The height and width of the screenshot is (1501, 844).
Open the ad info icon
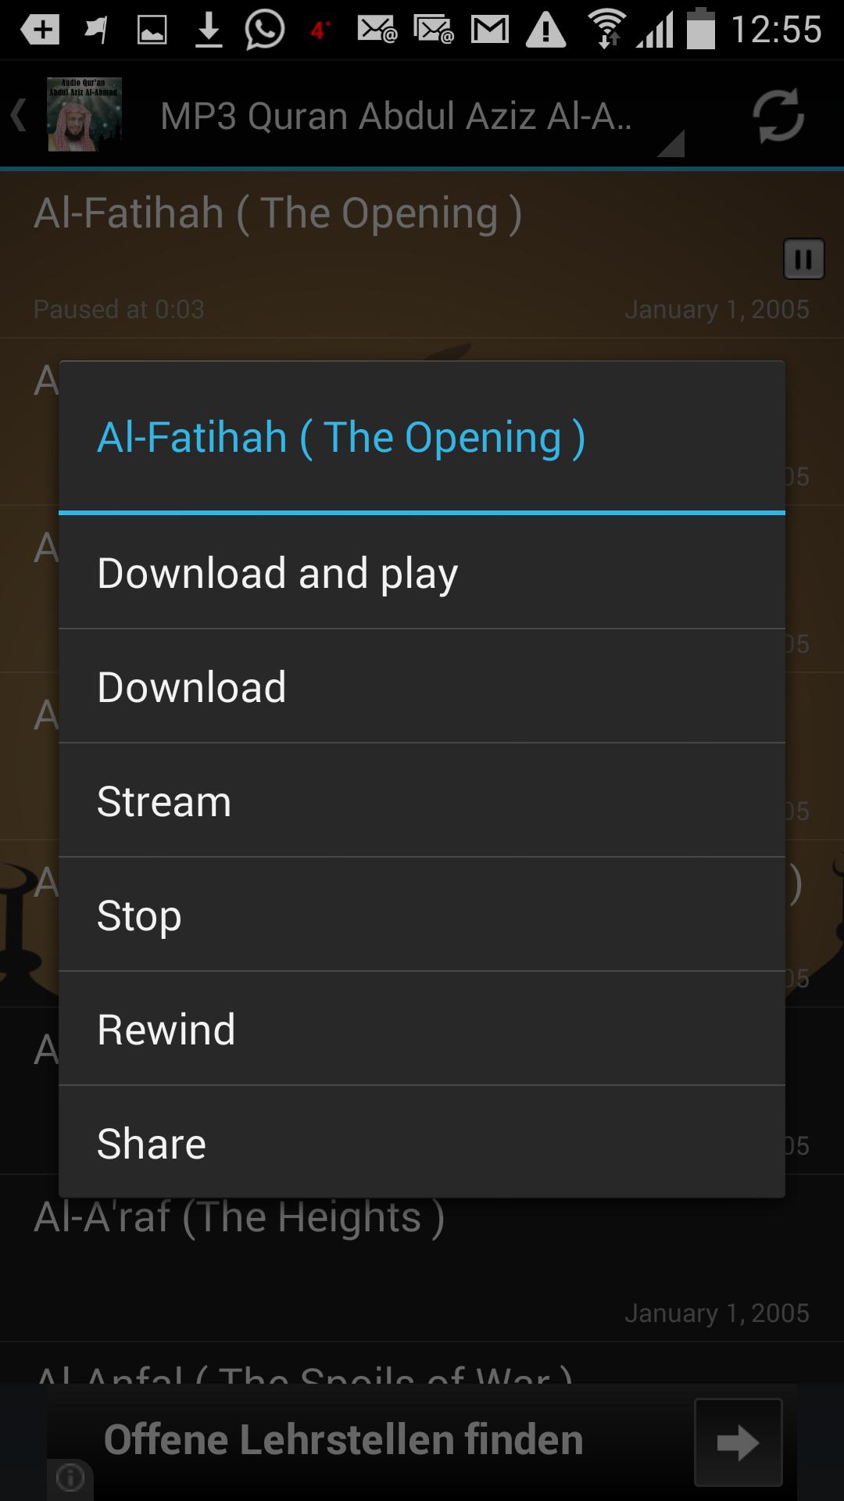click(x=70, y=1478)
